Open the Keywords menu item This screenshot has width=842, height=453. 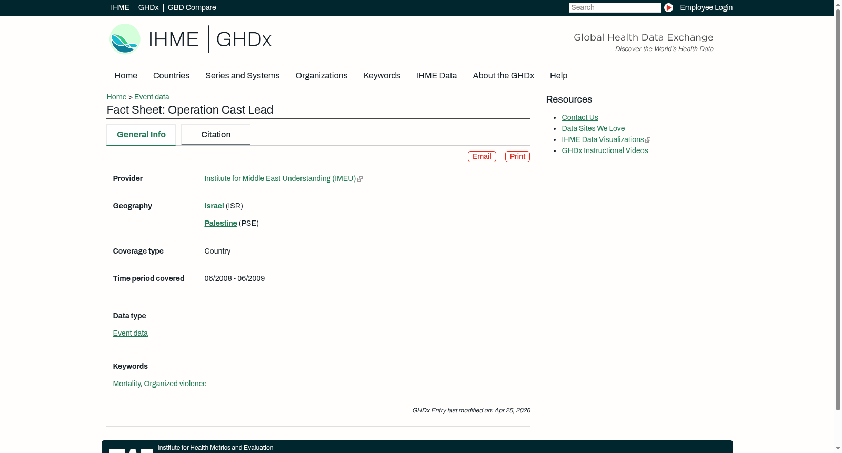pos(382,75)
